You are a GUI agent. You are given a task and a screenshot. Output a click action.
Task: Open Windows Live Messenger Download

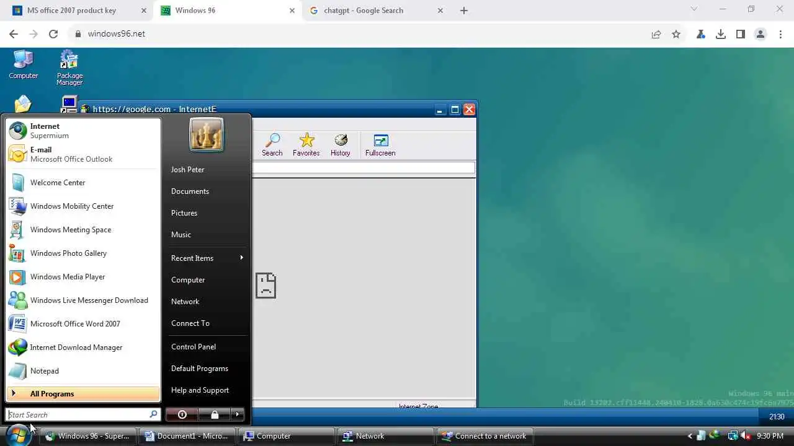(x=83, y=300)
